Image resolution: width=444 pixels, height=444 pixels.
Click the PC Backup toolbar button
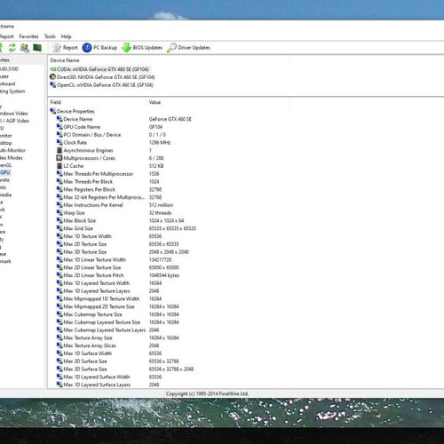pyautogui.click(x=99, y=48)
